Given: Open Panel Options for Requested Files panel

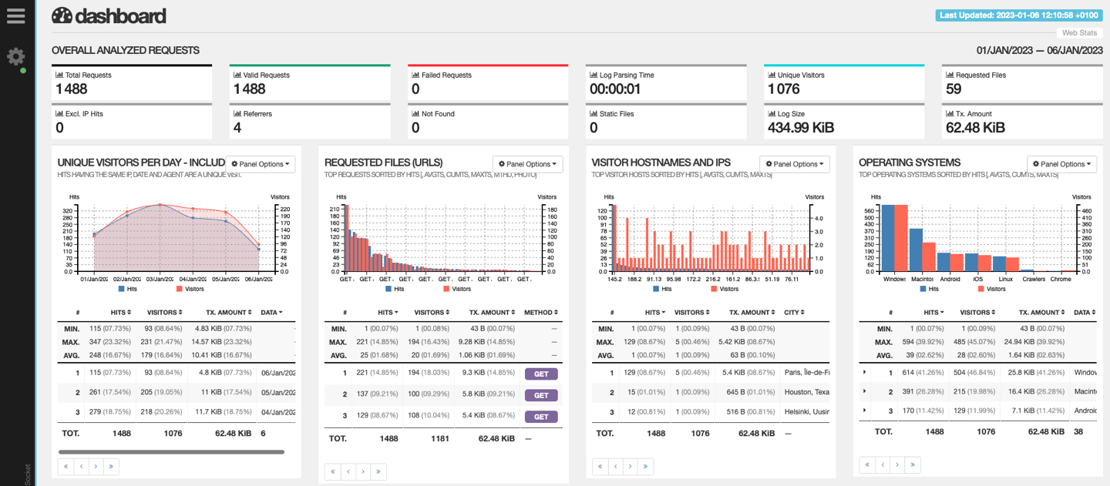Looking at the screenshot, I should coord(527,164).
